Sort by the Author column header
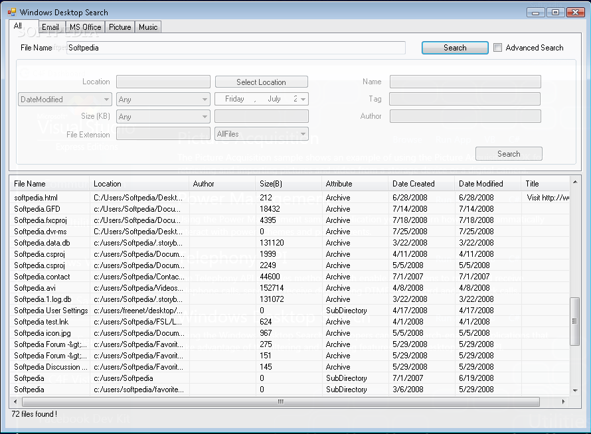Screen dimensions: 591x434 pyautogui.click(x=222, y=184)
